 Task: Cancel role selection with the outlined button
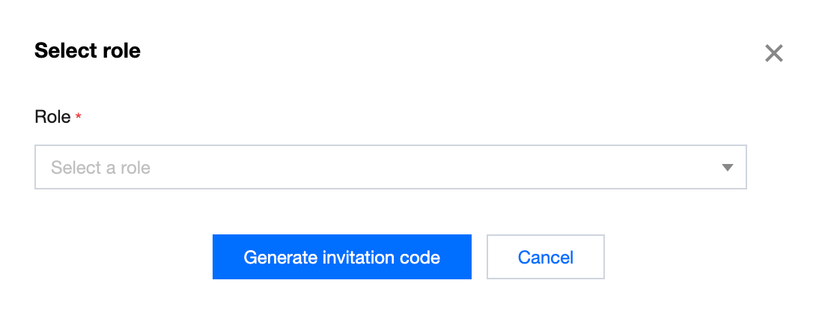(545, 257)
